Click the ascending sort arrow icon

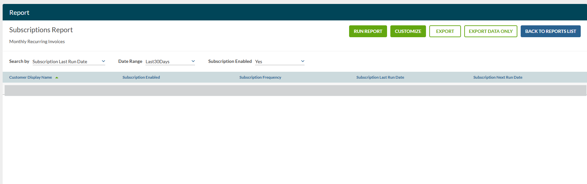pos(57,78)
